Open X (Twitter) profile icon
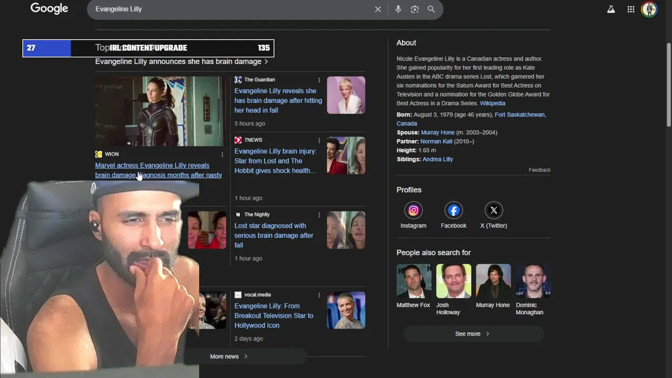This screenshot has width=672, height=378. click(x=493, y=211)
